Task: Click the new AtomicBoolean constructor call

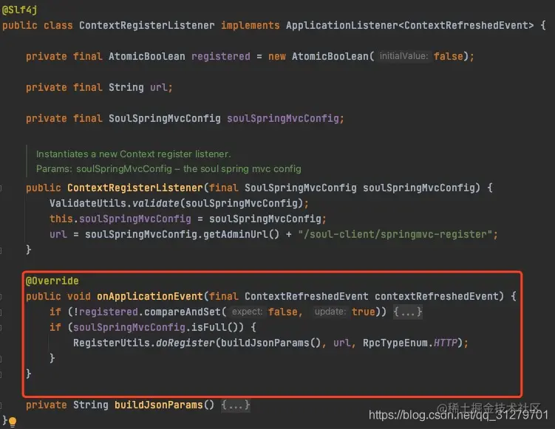Action: tap(321, 57)
